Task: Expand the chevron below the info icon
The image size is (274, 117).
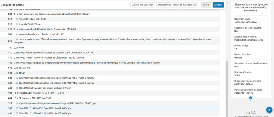Action: [x=251, y=101]
